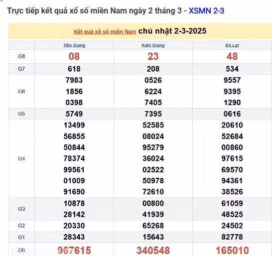Image resolution: width=272 pixels, height=256 pixels.
Task: Open the XSMN 2-3 link in title
Action: pos(206,11)
